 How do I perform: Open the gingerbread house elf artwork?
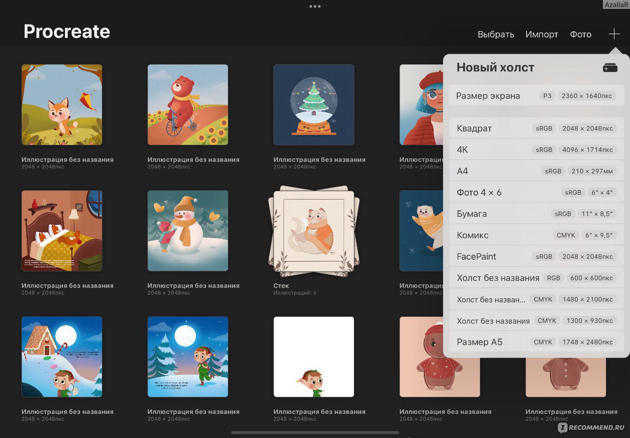[x=62, y=357]
